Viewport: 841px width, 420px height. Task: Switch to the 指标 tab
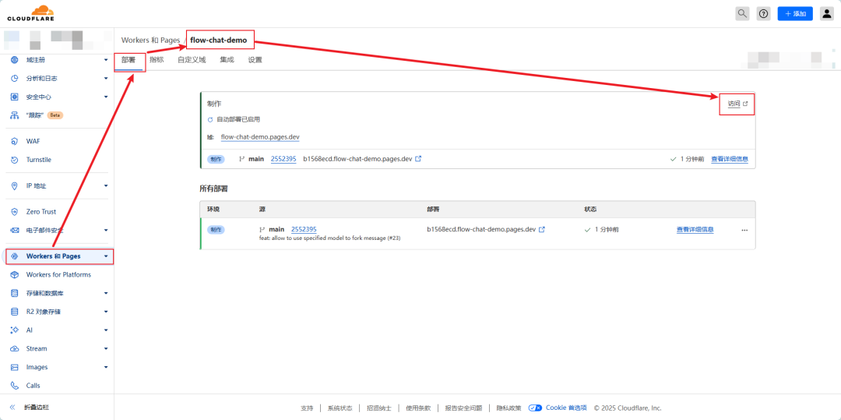[157, 60]
